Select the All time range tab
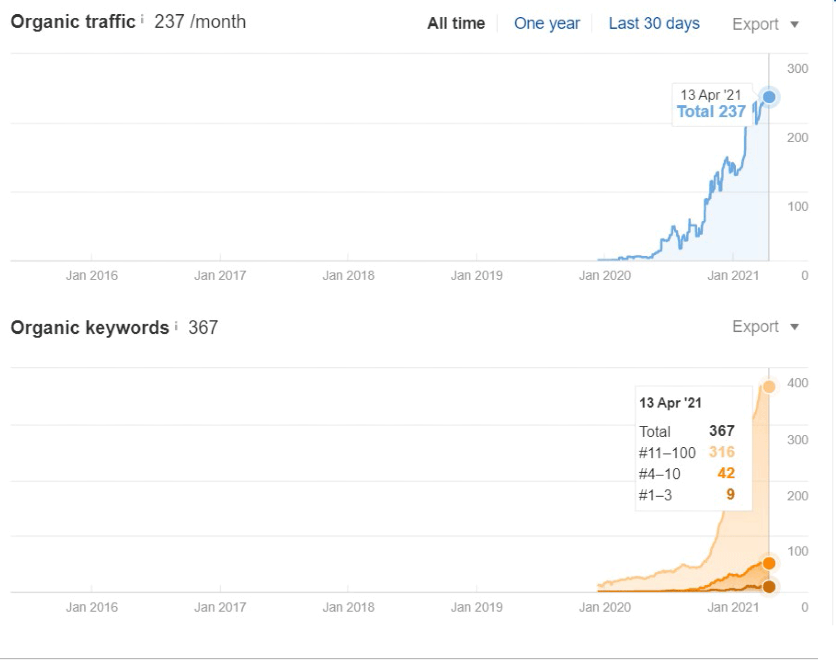Image resolution: width=837 pixels, height=662 pixels. [455, 23]
